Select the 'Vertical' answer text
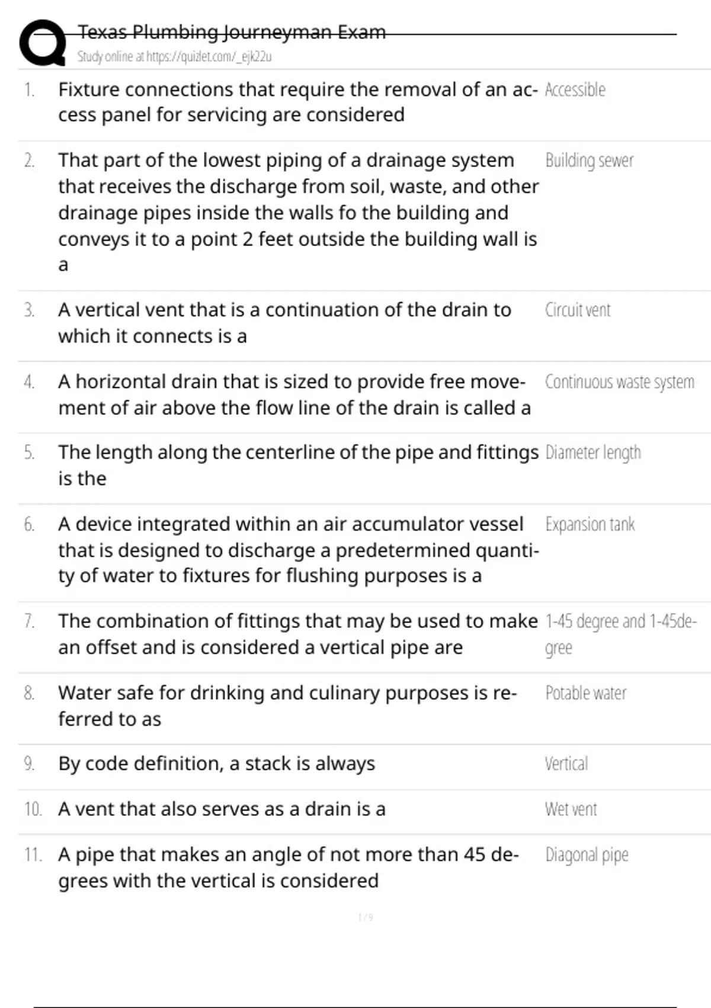This screenshot has height=1008, width=711. click(x=566, y=764)
